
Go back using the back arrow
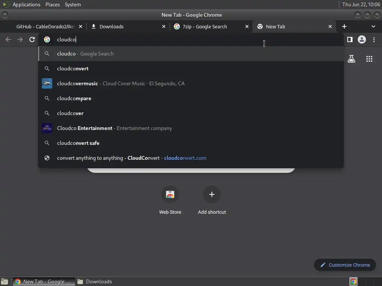[8, 39]
